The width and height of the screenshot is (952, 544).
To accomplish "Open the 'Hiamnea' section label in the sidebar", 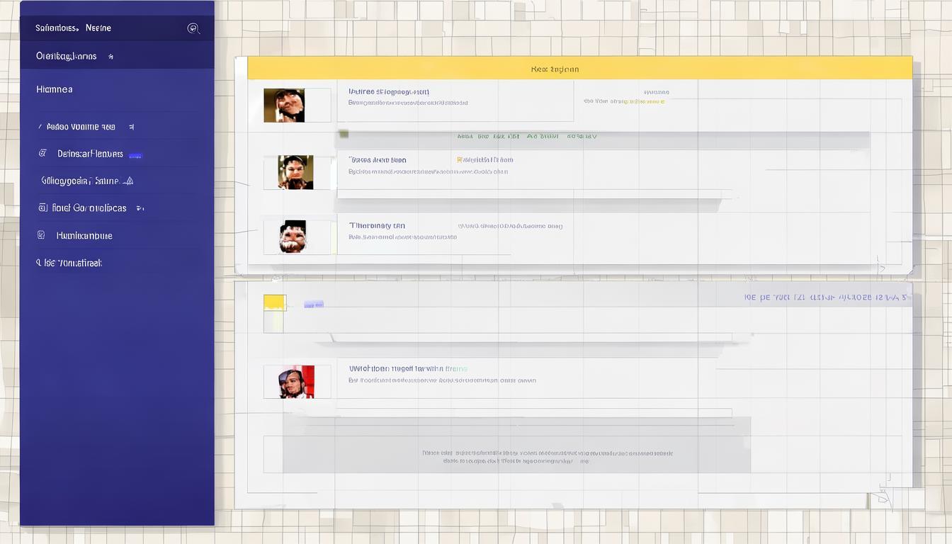I will [55, 89].
